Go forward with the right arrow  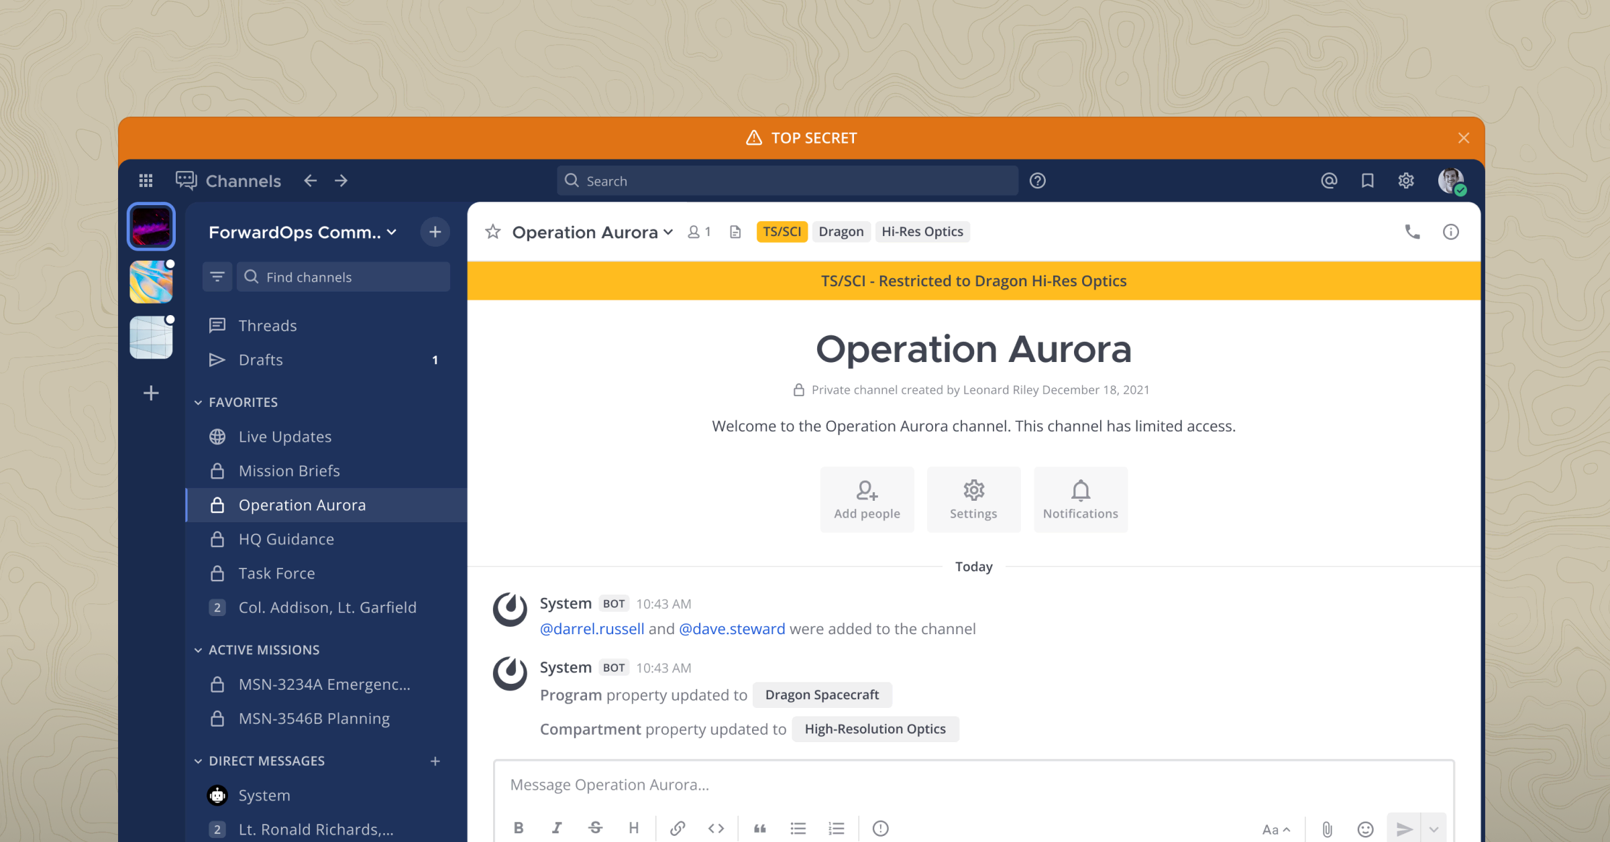tap(341, 180)
